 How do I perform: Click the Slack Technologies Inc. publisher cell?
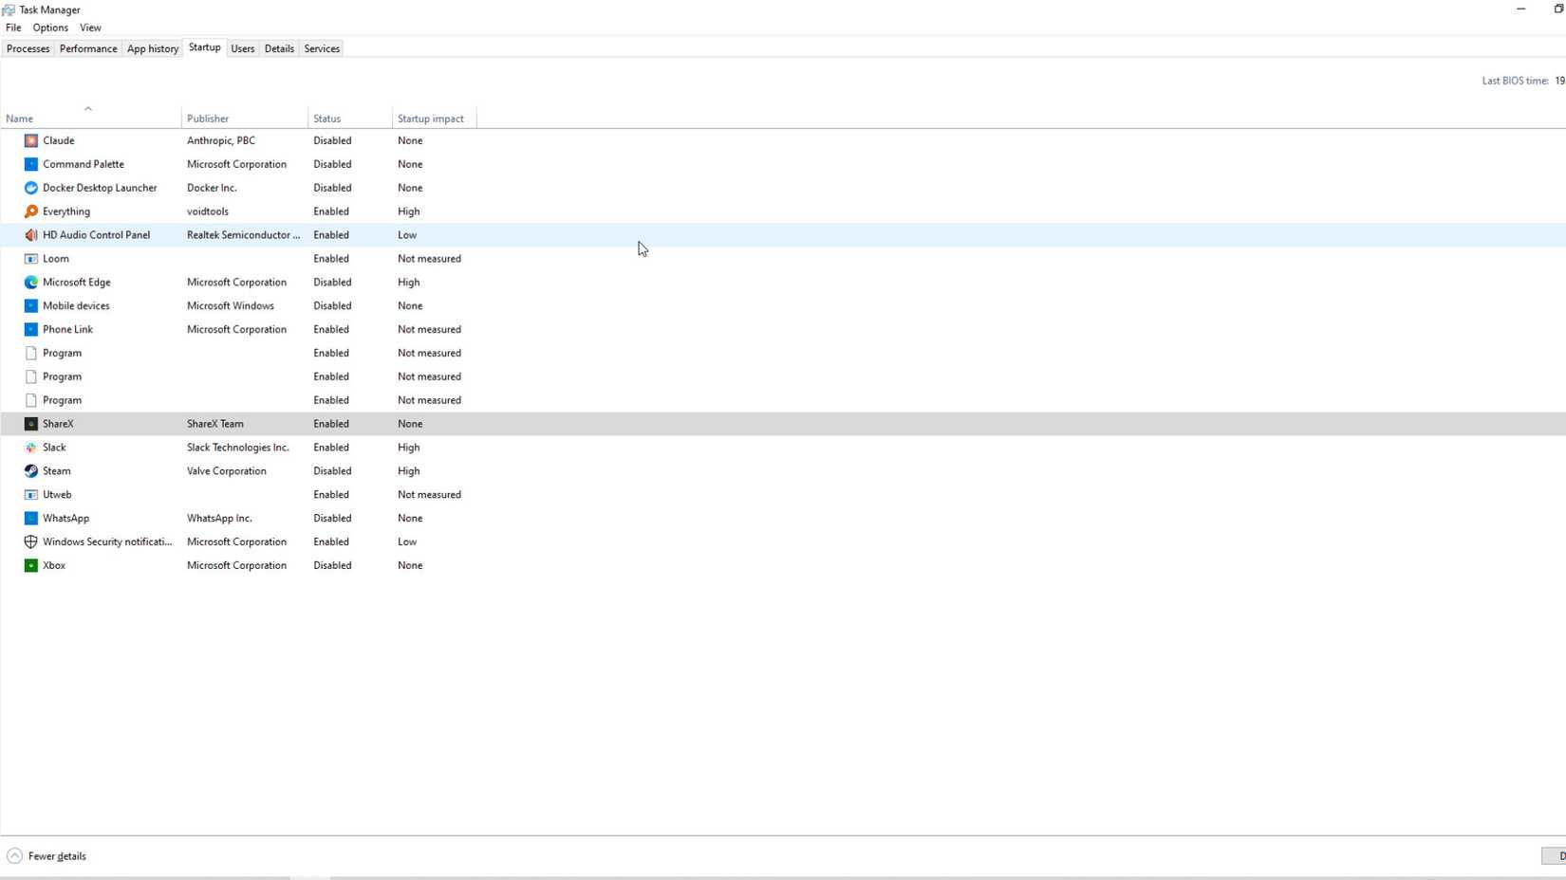pyautogui.click(x=238, y=448)
